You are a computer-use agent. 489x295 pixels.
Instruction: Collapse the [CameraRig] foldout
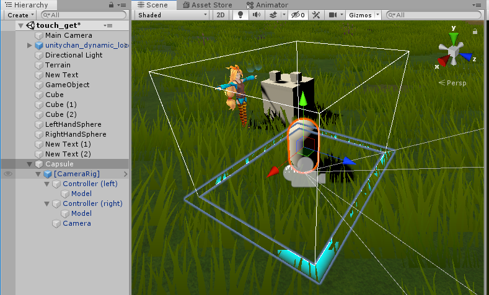(38, 174)
